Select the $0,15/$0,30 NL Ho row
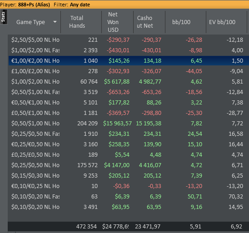This screenshot has height=233, width=249. tap(129, 175)
